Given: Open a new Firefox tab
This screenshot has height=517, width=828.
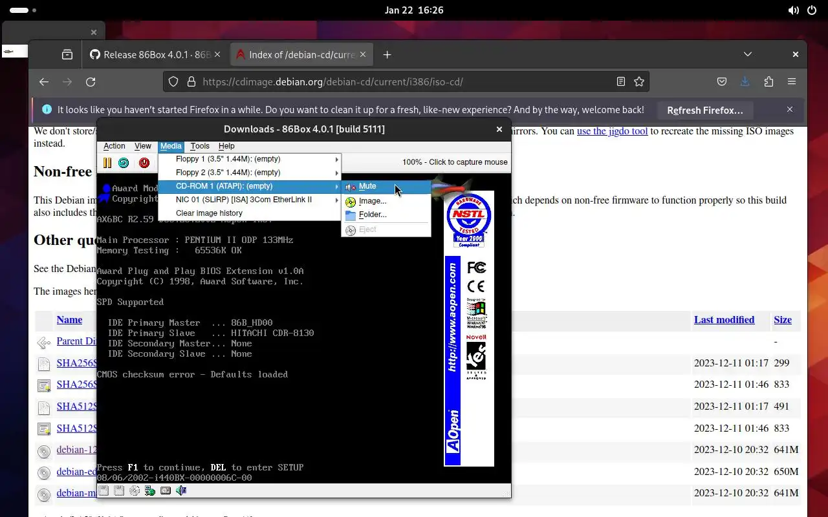Looking at the screenshot, I should click(x=387, y=55).
